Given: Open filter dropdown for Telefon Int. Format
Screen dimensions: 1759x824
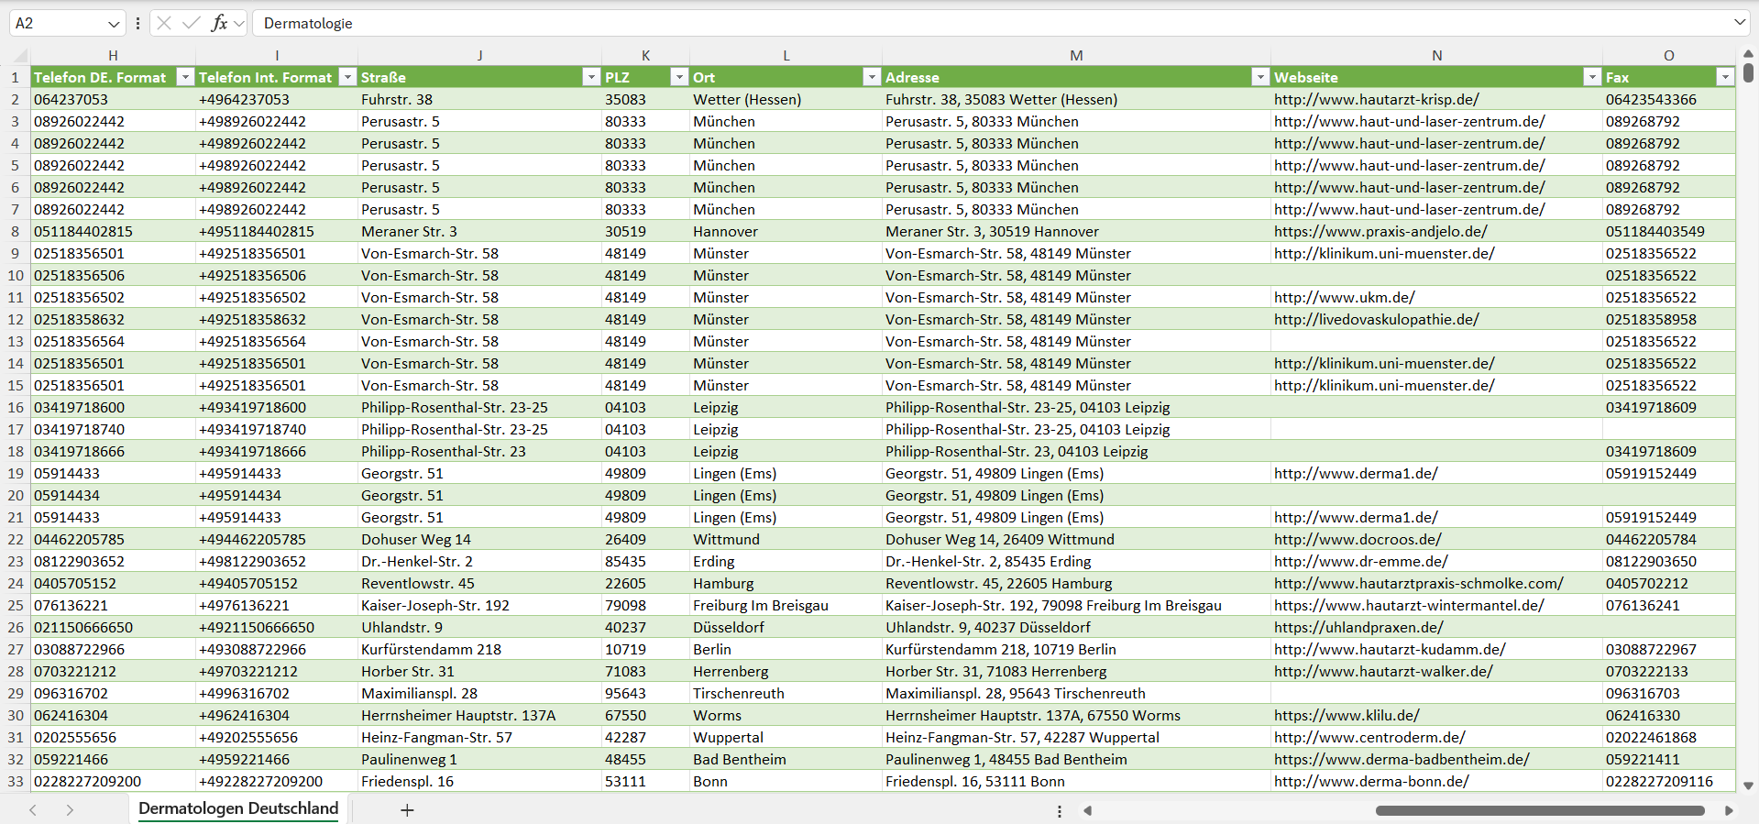Looking at the screenshot, I should pyautogui.click(x=347, y=77).
